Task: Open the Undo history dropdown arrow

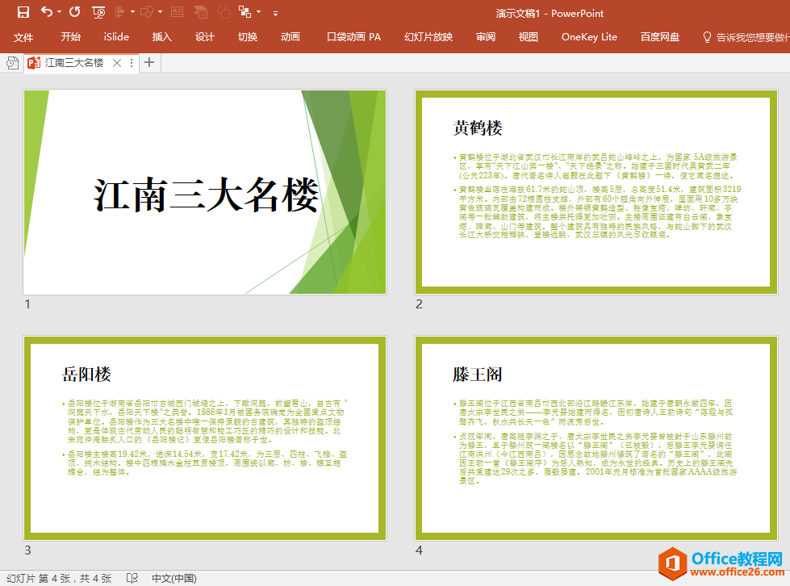Action: [x=58, y=13]
